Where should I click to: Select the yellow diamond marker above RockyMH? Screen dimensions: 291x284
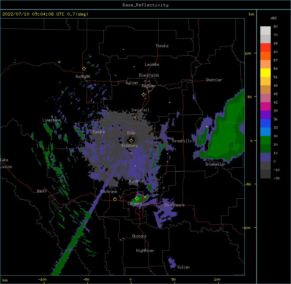coord(84,69)
